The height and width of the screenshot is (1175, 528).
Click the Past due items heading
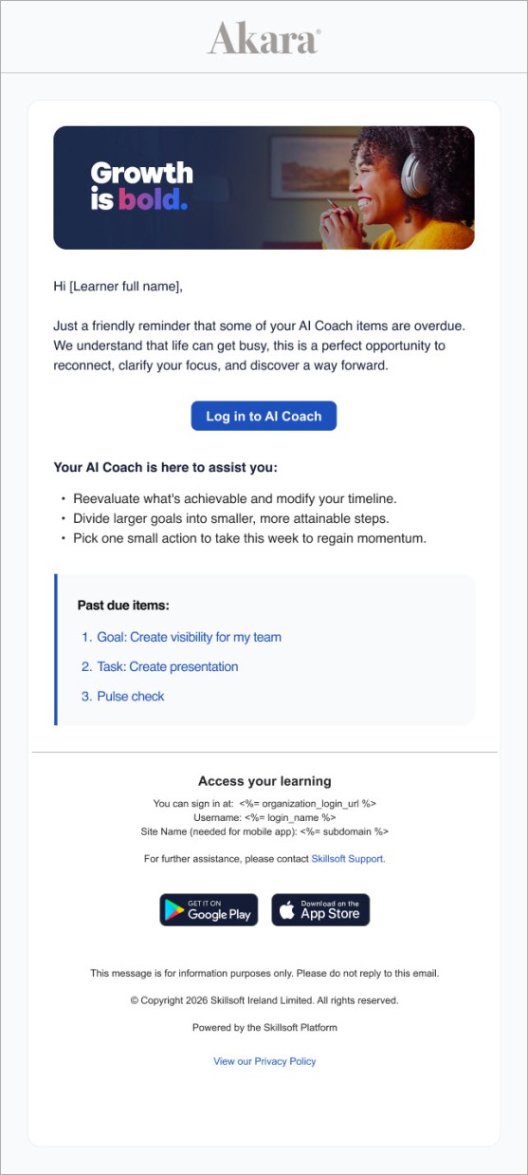[123, 605]
